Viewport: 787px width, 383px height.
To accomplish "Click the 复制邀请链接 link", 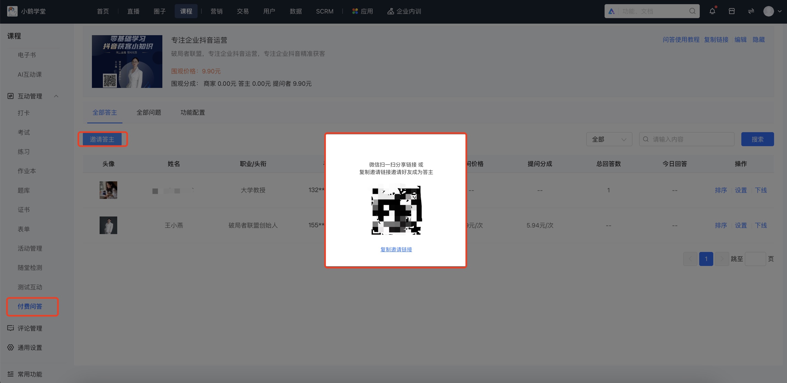I will tap(396, 249).
